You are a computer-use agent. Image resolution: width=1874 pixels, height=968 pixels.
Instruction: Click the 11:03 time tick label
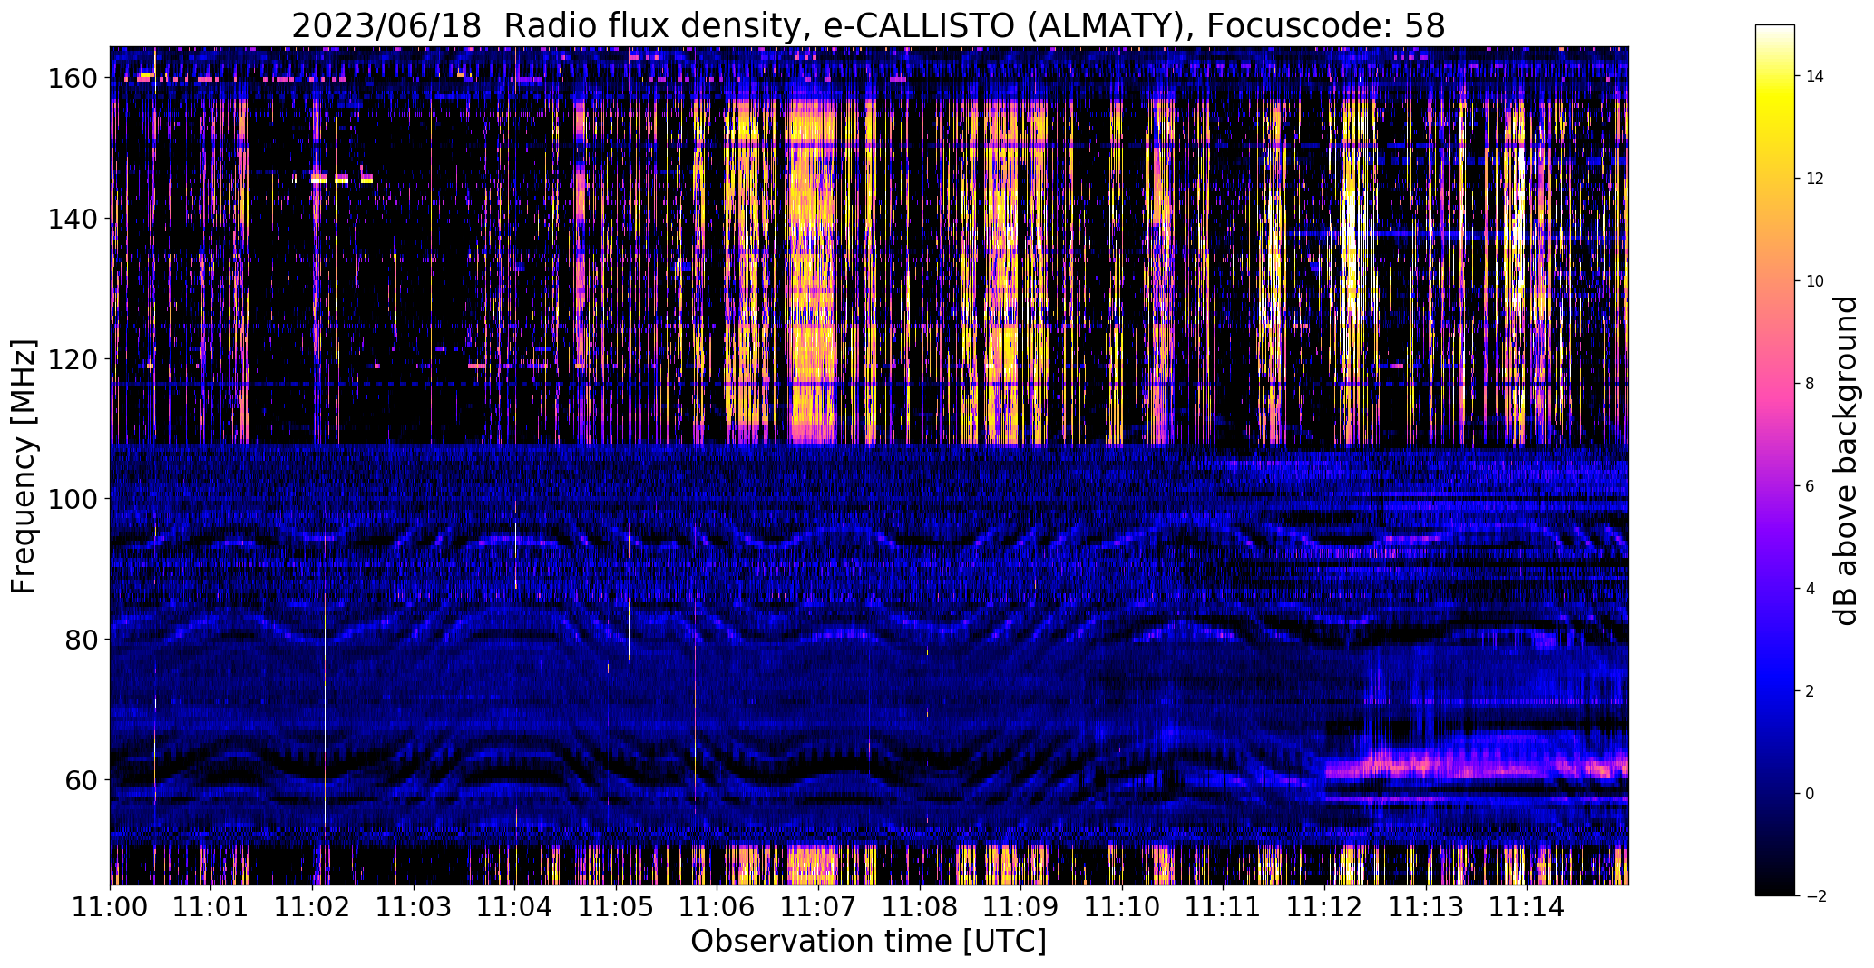pyautogui.click(x=414, y=905)
